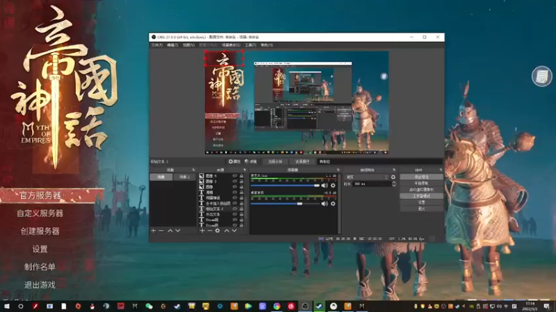Pop out the Scene Transitions dock panel
Screen dimensions: 556x312
393,170
